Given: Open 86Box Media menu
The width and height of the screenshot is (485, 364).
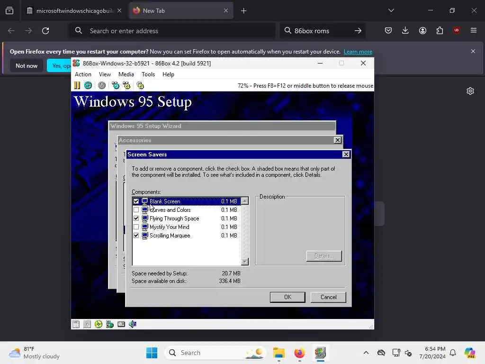Looking at the screenshot, I should click(126, 74).
